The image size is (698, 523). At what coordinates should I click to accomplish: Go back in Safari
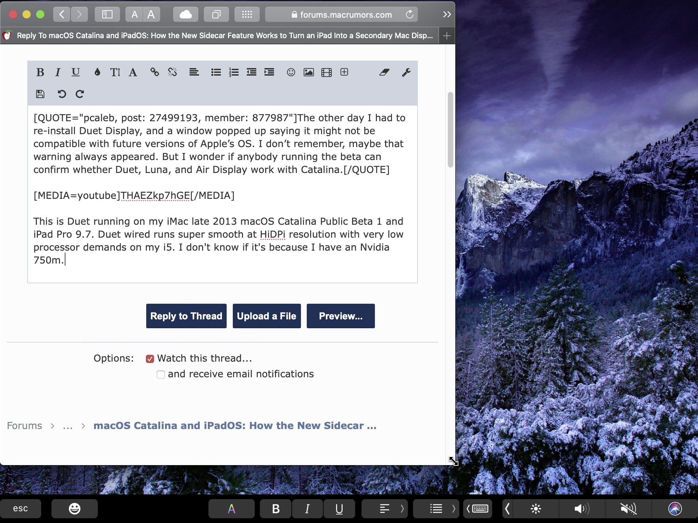62,14
